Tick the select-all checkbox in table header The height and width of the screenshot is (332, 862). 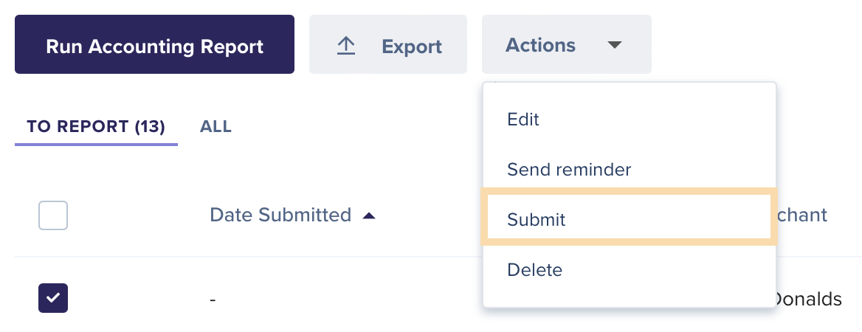pos(53,215)
